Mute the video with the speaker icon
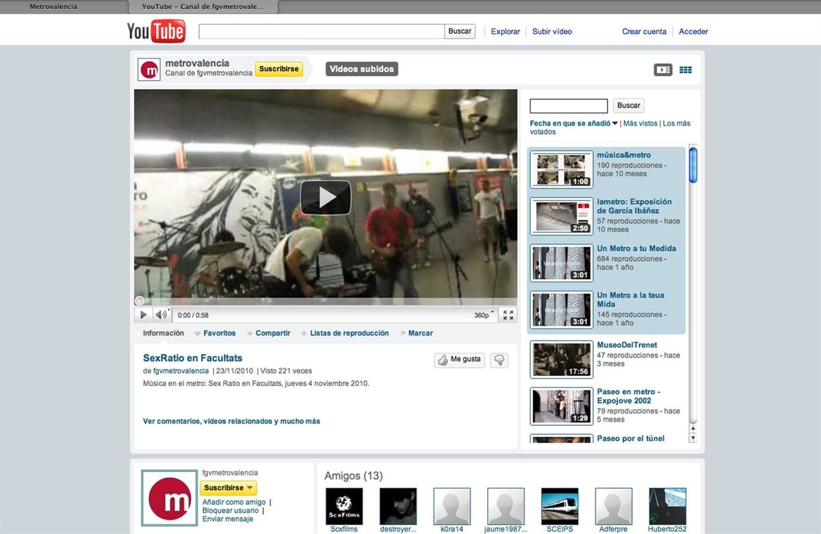Screen dimensions: 821x534 (x=161, y=315)
